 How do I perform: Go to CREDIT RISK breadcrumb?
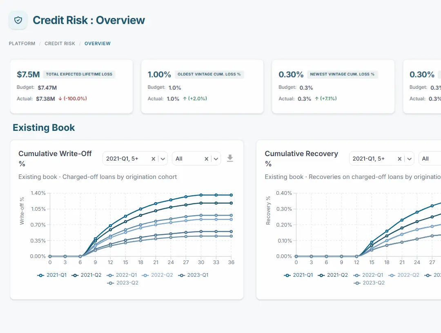(x=60, y=44)
